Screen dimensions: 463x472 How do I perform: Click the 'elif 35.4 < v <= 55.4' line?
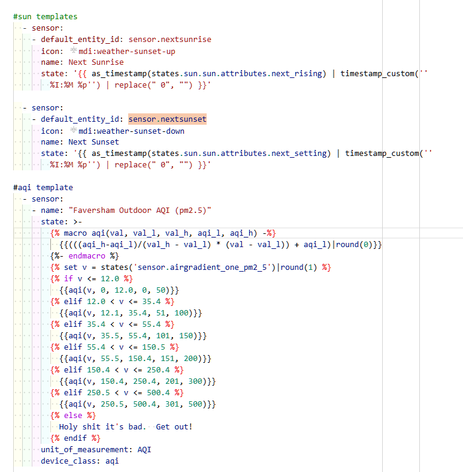(112, 324)
